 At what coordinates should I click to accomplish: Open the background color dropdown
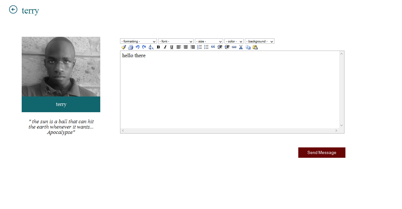tap(259, 41)
